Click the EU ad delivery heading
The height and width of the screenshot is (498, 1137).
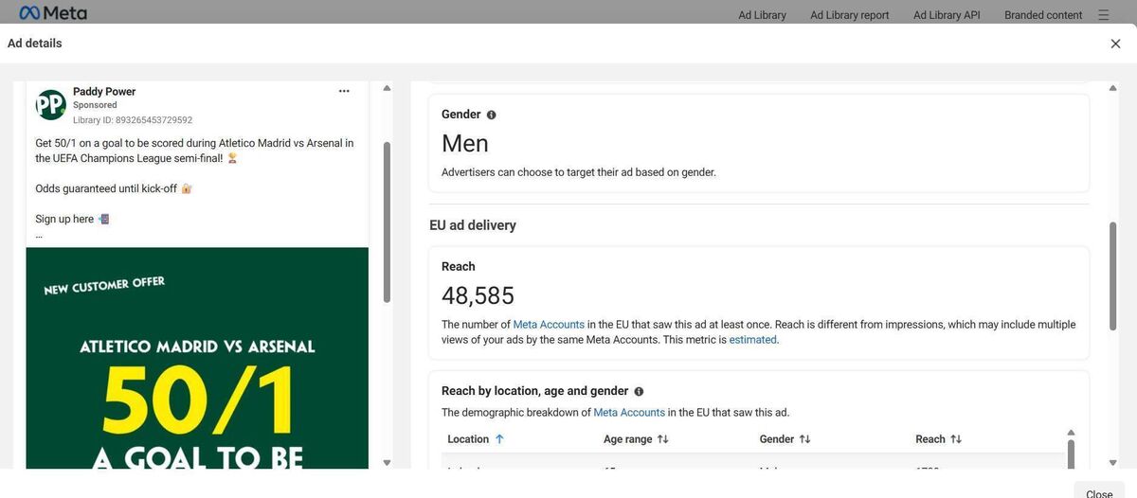[x=473, y=225]
